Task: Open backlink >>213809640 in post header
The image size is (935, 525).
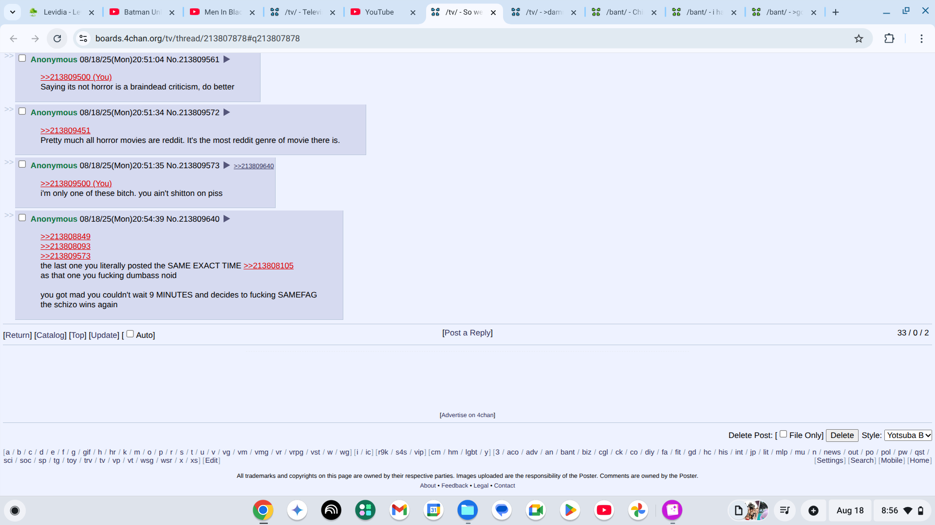Action: tap(254, 166)
